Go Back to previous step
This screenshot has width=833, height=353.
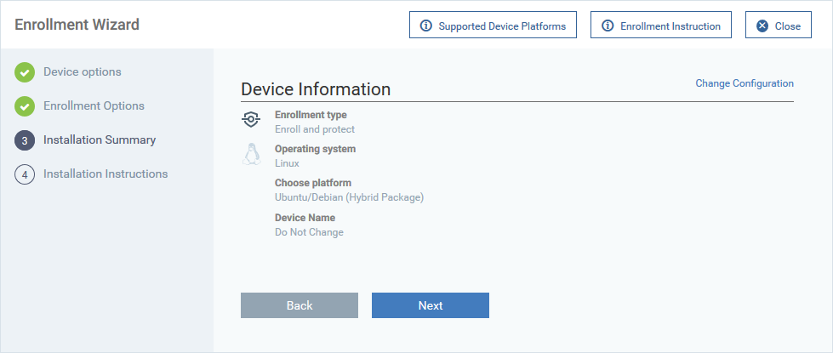(300, 305)
